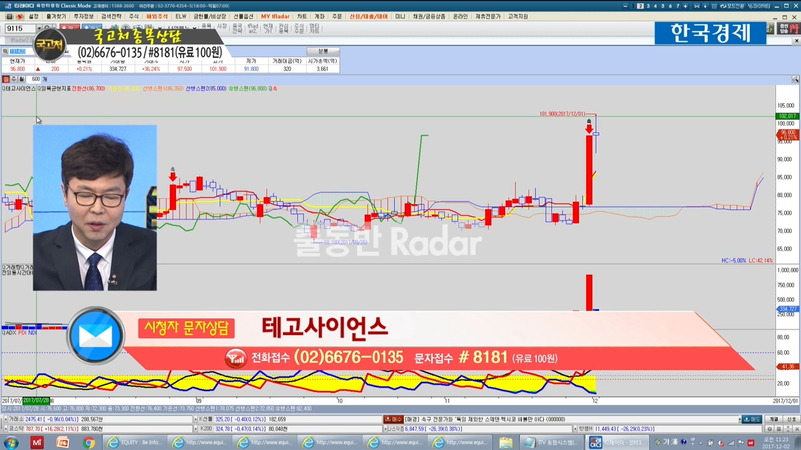Click the Chrome icon in taskbar
Screen dimensions: 801x450
(88, 442)
